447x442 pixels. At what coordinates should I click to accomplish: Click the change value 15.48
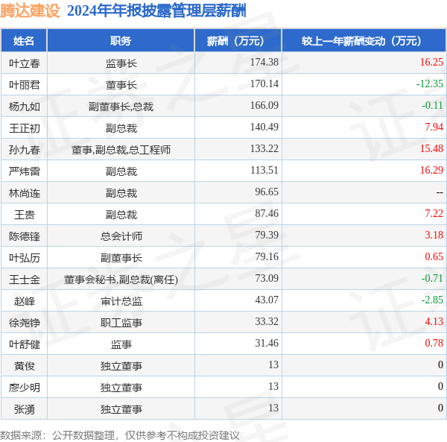click(431, 148)
